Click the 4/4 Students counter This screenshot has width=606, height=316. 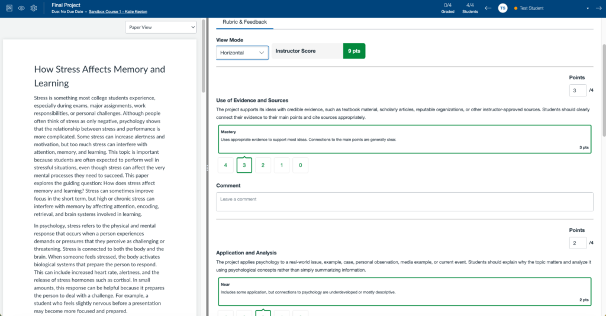coord(470,8)
